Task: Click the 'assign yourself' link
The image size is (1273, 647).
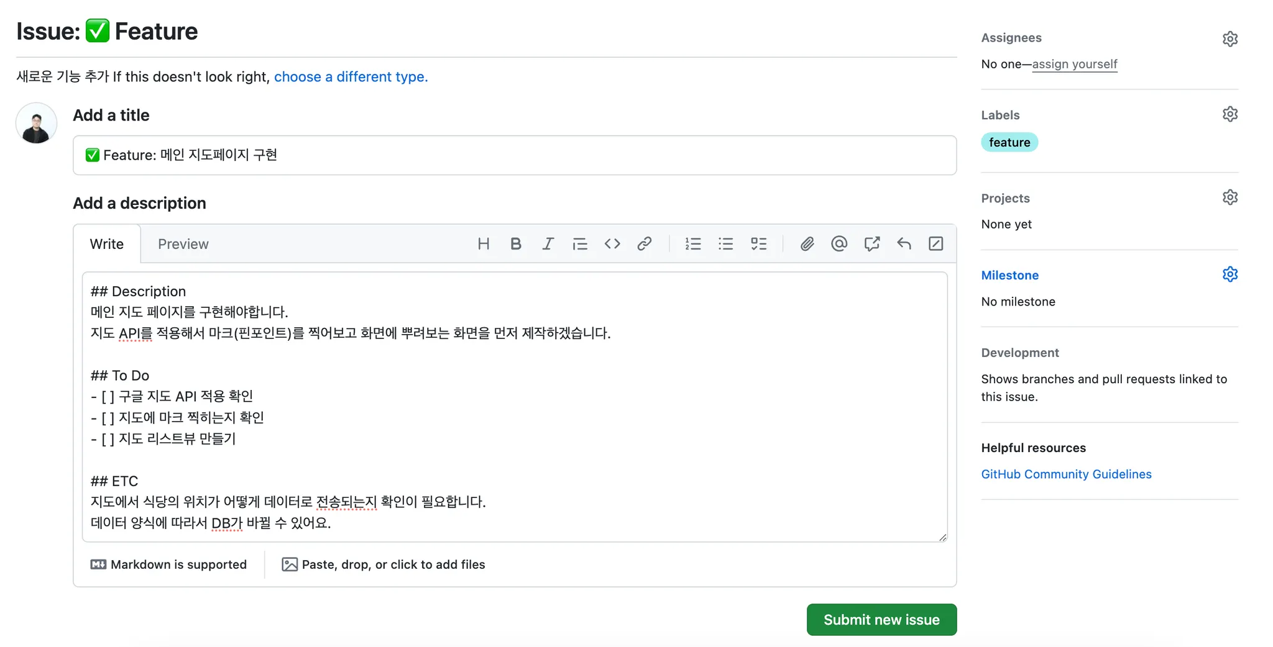Action: coord(1075,64)
